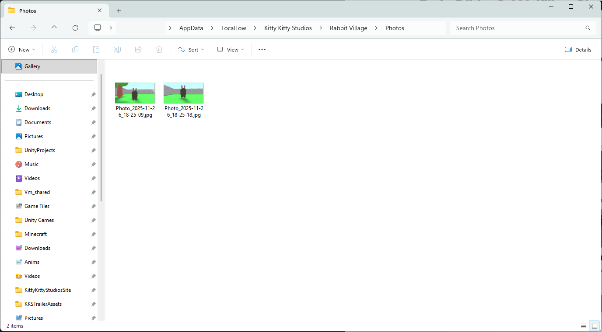The image size is (602, 332).
Task: Go up one folder level arrow
Action: 54,28
